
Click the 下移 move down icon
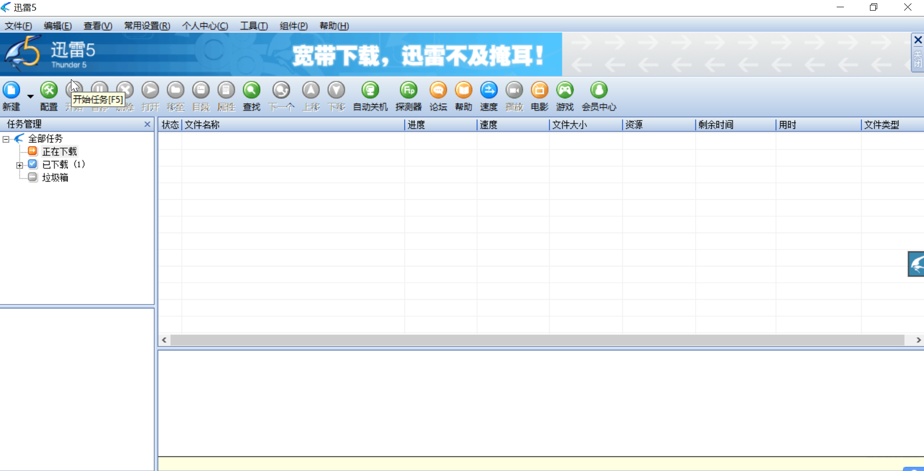coord(336,90)
